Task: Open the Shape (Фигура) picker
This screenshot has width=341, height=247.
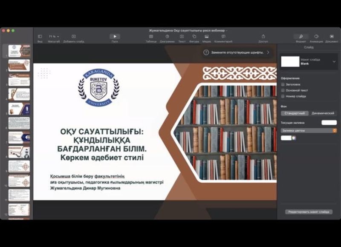Action: point(194,37)
